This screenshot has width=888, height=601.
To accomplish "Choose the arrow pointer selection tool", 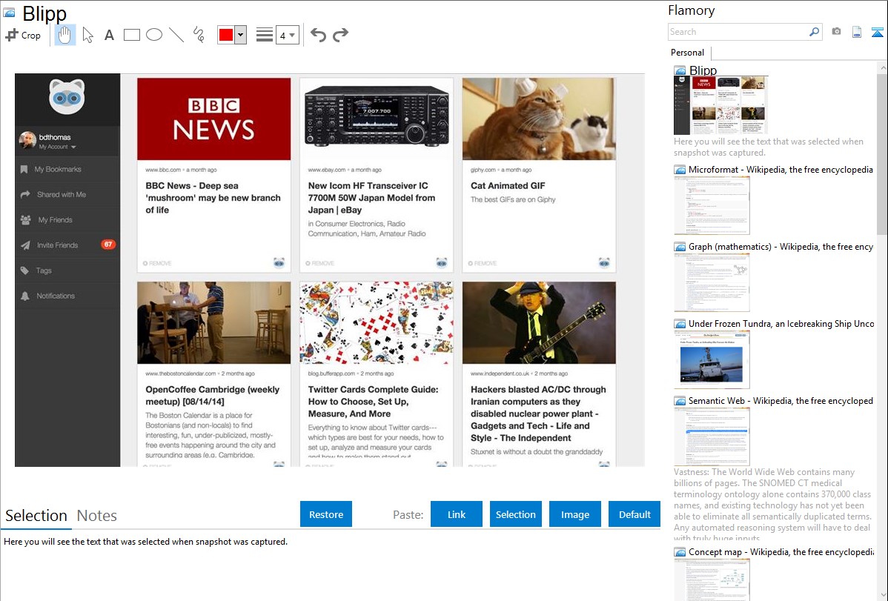I will (87, 35).
